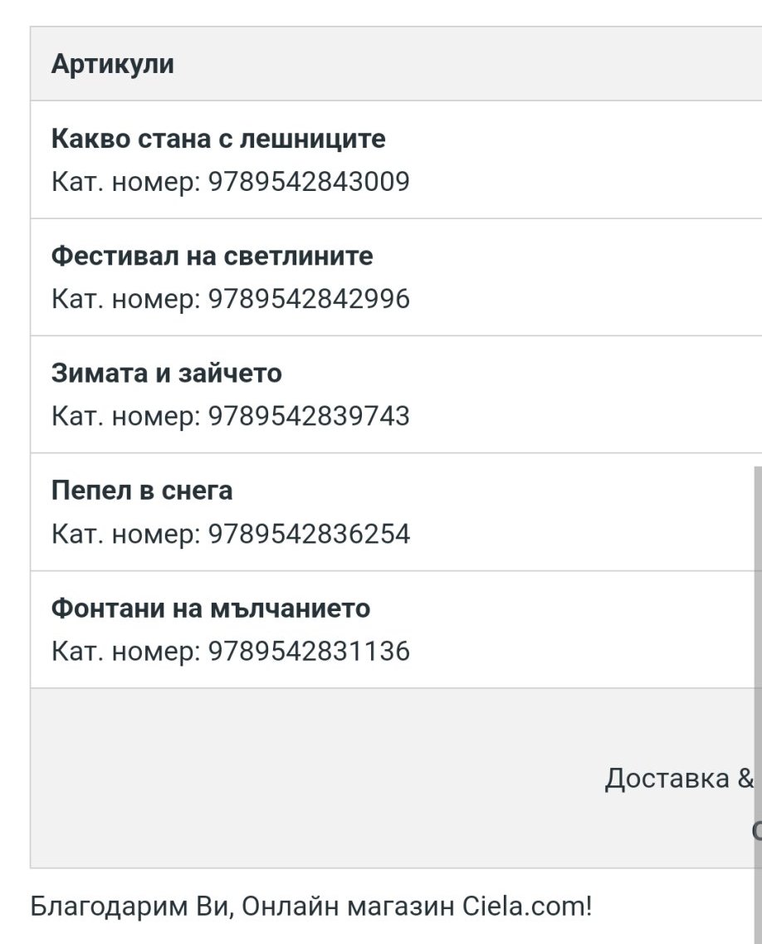Click the Артикули table header
This screenshot has width=762, height=944.
pyautogui.click(x=113, y=64)
